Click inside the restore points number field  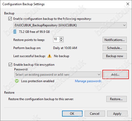click(56, 39)
